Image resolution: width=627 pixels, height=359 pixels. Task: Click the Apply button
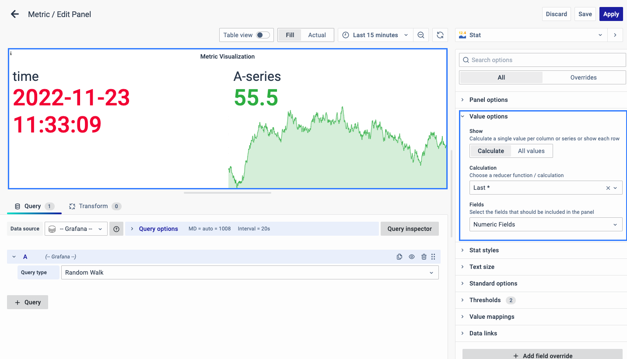click(x=611, y=14)
